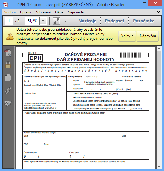
Task: Click the DPH logo box on form
Action: 36,58
